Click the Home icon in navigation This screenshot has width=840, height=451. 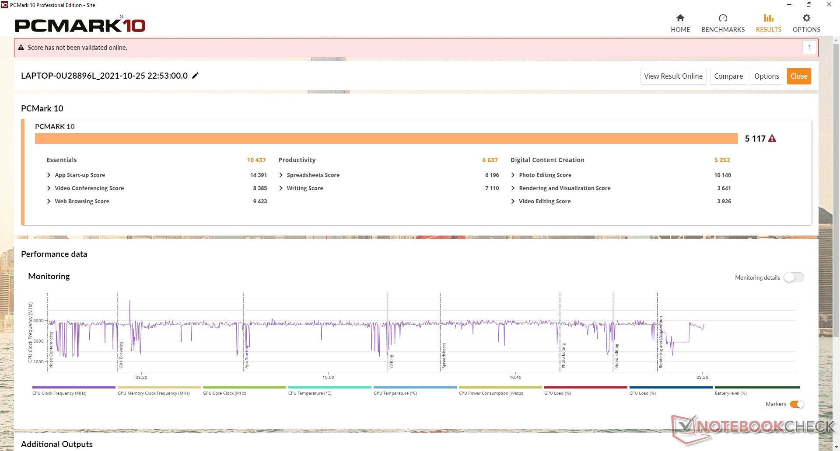pos(680,18)
